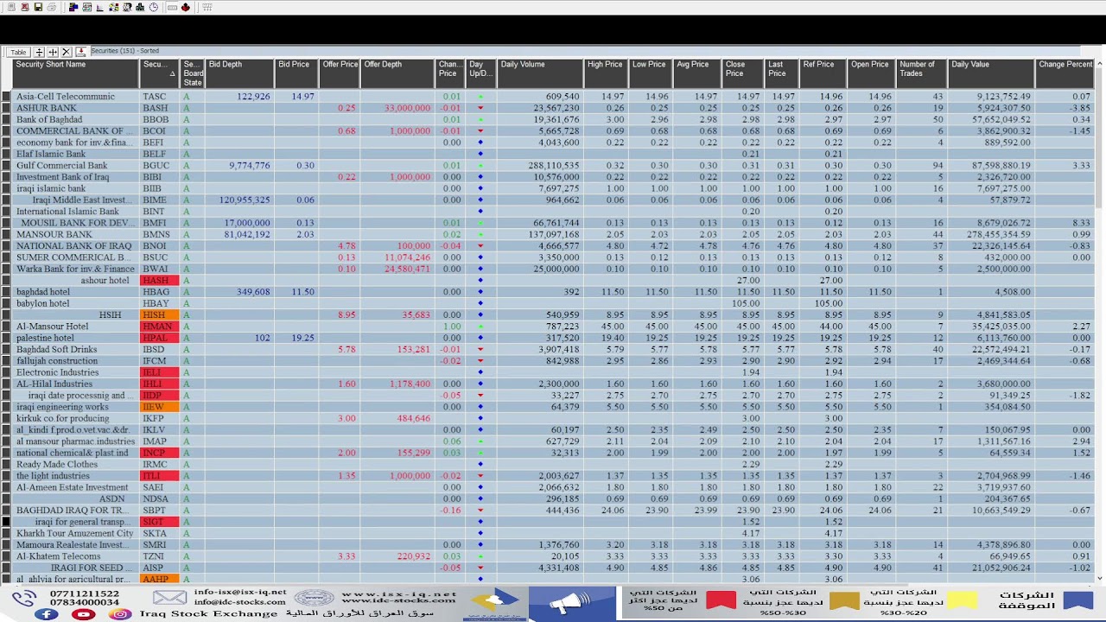
Task: Click the vertical scrollbar thumb
Action: point(1100,138)
